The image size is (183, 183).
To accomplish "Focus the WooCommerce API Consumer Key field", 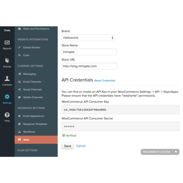I will 120,110.
